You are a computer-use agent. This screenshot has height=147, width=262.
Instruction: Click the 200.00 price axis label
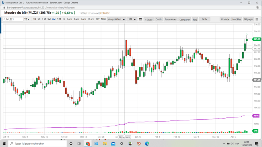[x=257, y=59]
